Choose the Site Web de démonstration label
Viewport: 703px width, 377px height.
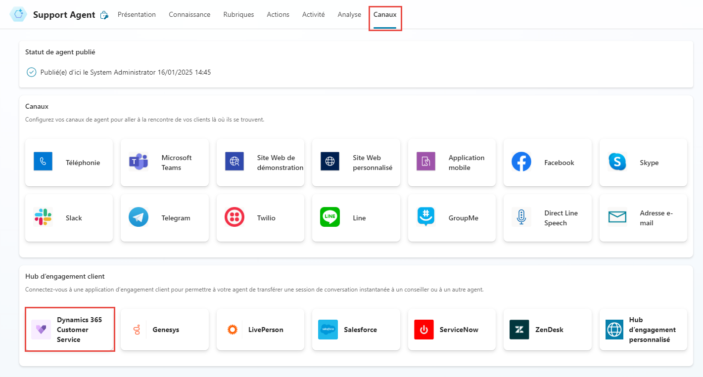(x=281, y=163)
